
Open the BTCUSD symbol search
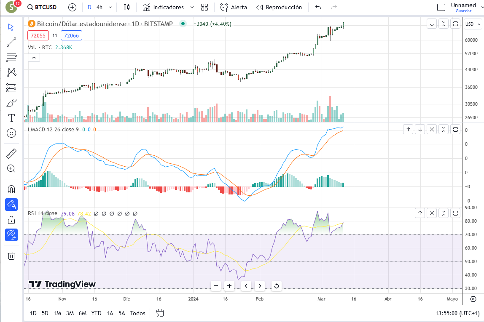pyautogui.click(x=42, y=7)
